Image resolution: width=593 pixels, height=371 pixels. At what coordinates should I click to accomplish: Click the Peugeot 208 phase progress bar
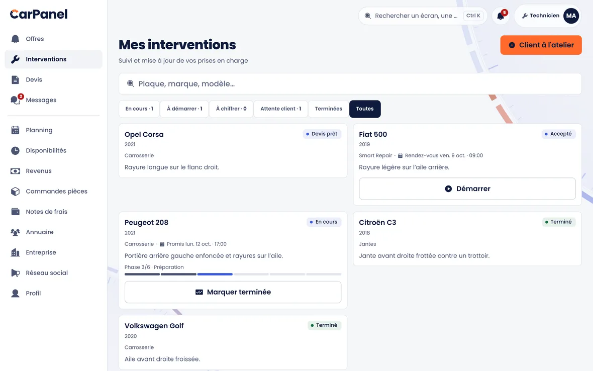(233, 274)
